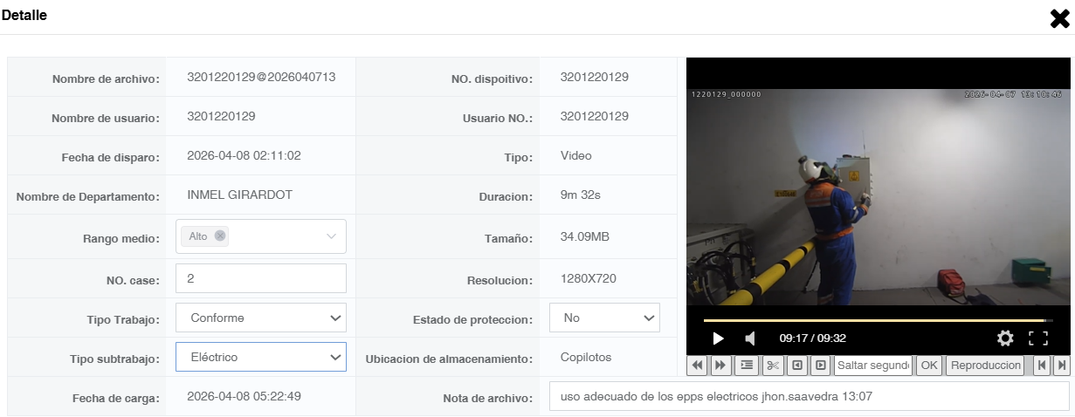The image size is (1075, 417).
Task: Click the Nombre de Departamento label
Action: click(x=88, y=197)
